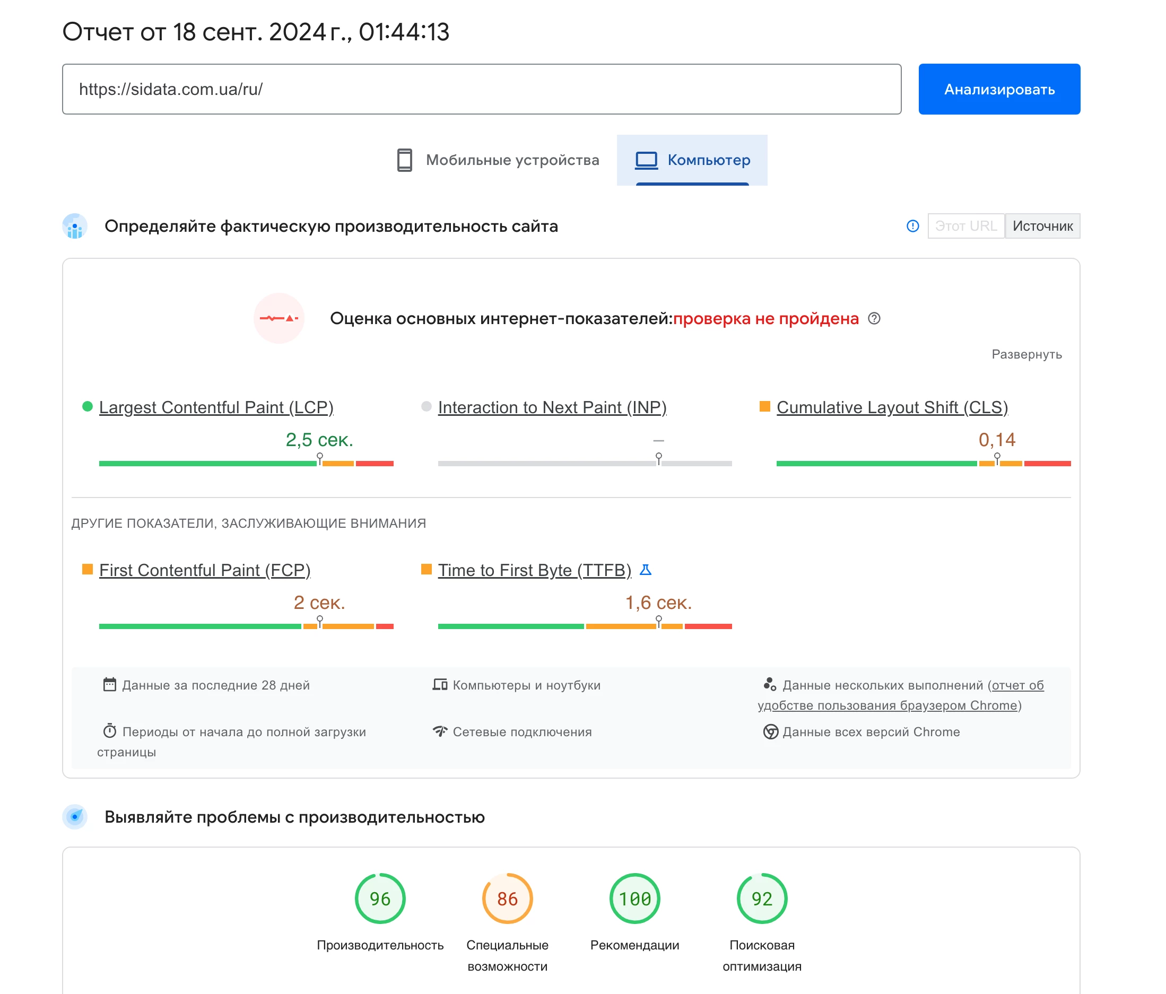Open the Cumulative Layout Shift (CLS) link
Screen dimensions: 1166x994
tap(892, 407)
